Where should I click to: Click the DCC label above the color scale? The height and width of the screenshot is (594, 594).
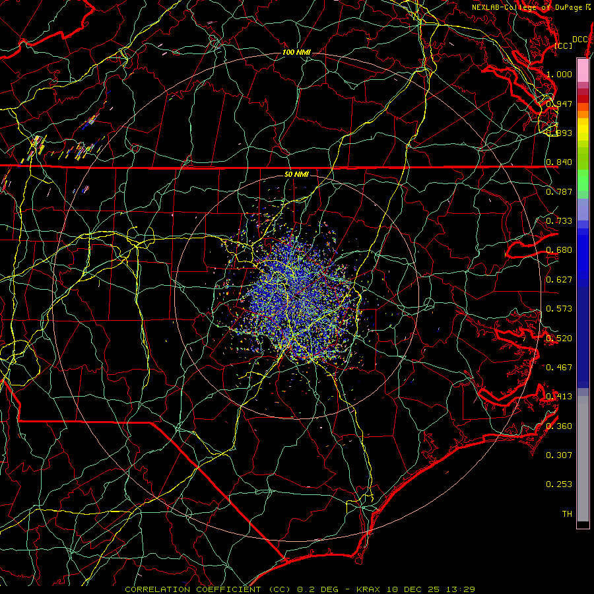pyautogui.click(x=579, y=40)
